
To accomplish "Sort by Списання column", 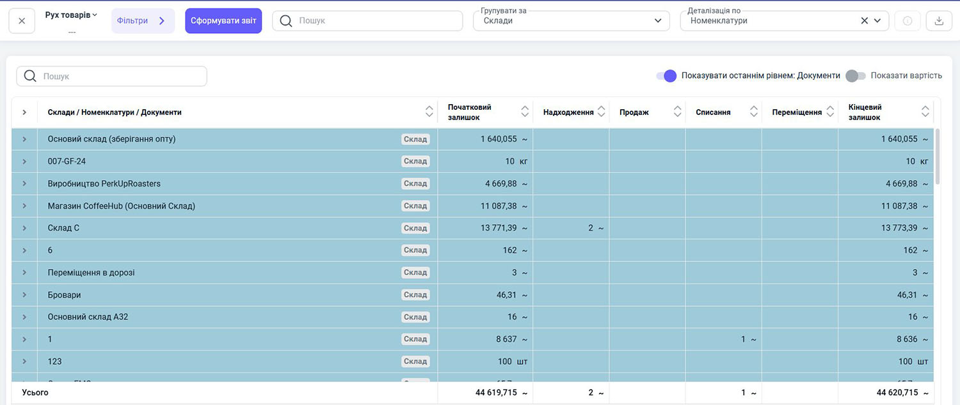I will 754,112.
